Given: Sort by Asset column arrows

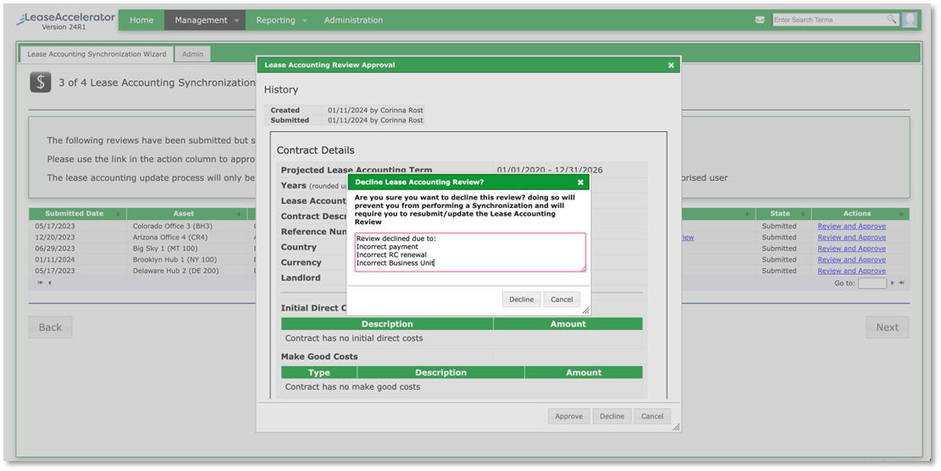Looking at the screenshot, I should tap(238, 214).
